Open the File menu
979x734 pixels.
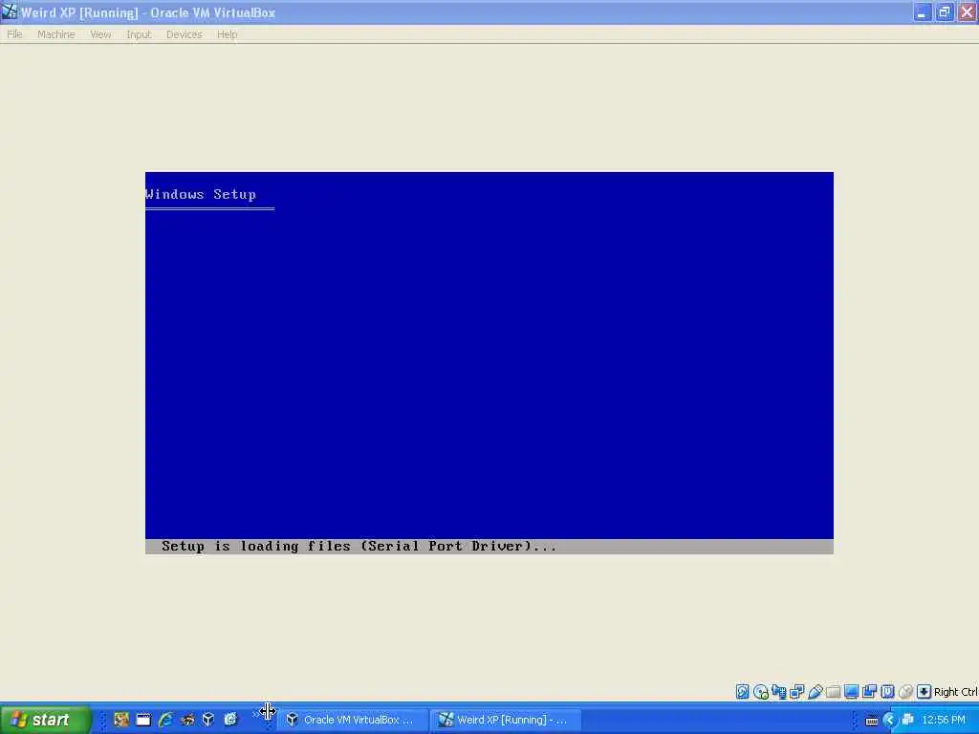point(14,34)
